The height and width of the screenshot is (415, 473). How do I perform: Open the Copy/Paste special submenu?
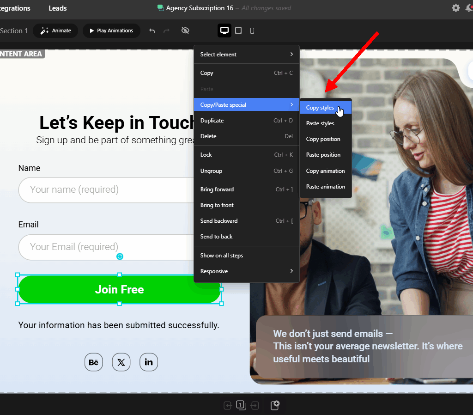(247, 105)
